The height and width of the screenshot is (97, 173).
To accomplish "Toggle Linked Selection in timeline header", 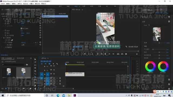I will coord(49,64).
